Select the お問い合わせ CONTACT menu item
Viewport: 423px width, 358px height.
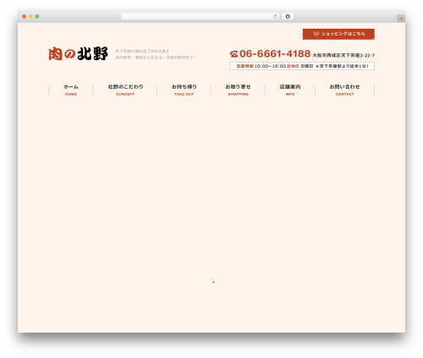(344, 90)
